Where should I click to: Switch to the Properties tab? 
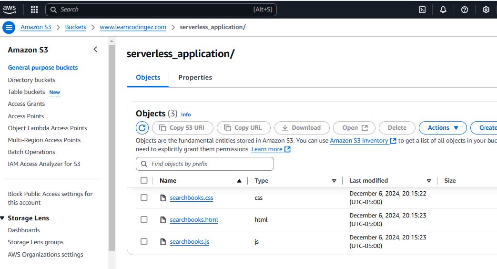point(195,77)
